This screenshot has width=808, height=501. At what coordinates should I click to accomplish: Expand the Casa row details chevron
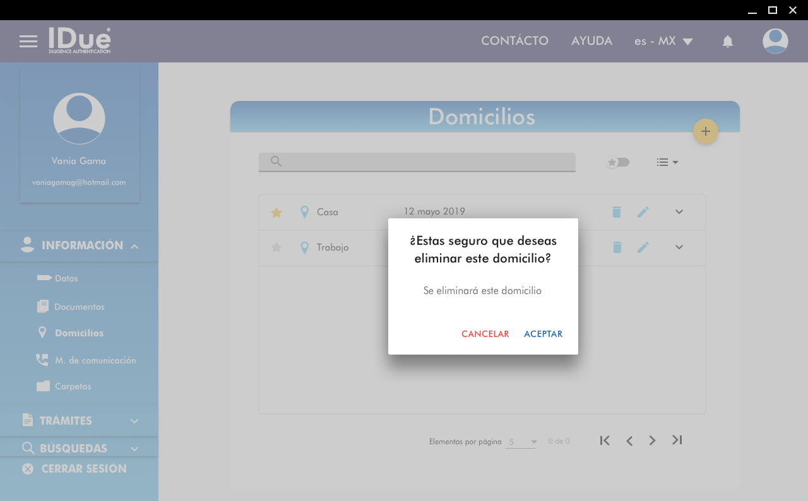[679, 212]
